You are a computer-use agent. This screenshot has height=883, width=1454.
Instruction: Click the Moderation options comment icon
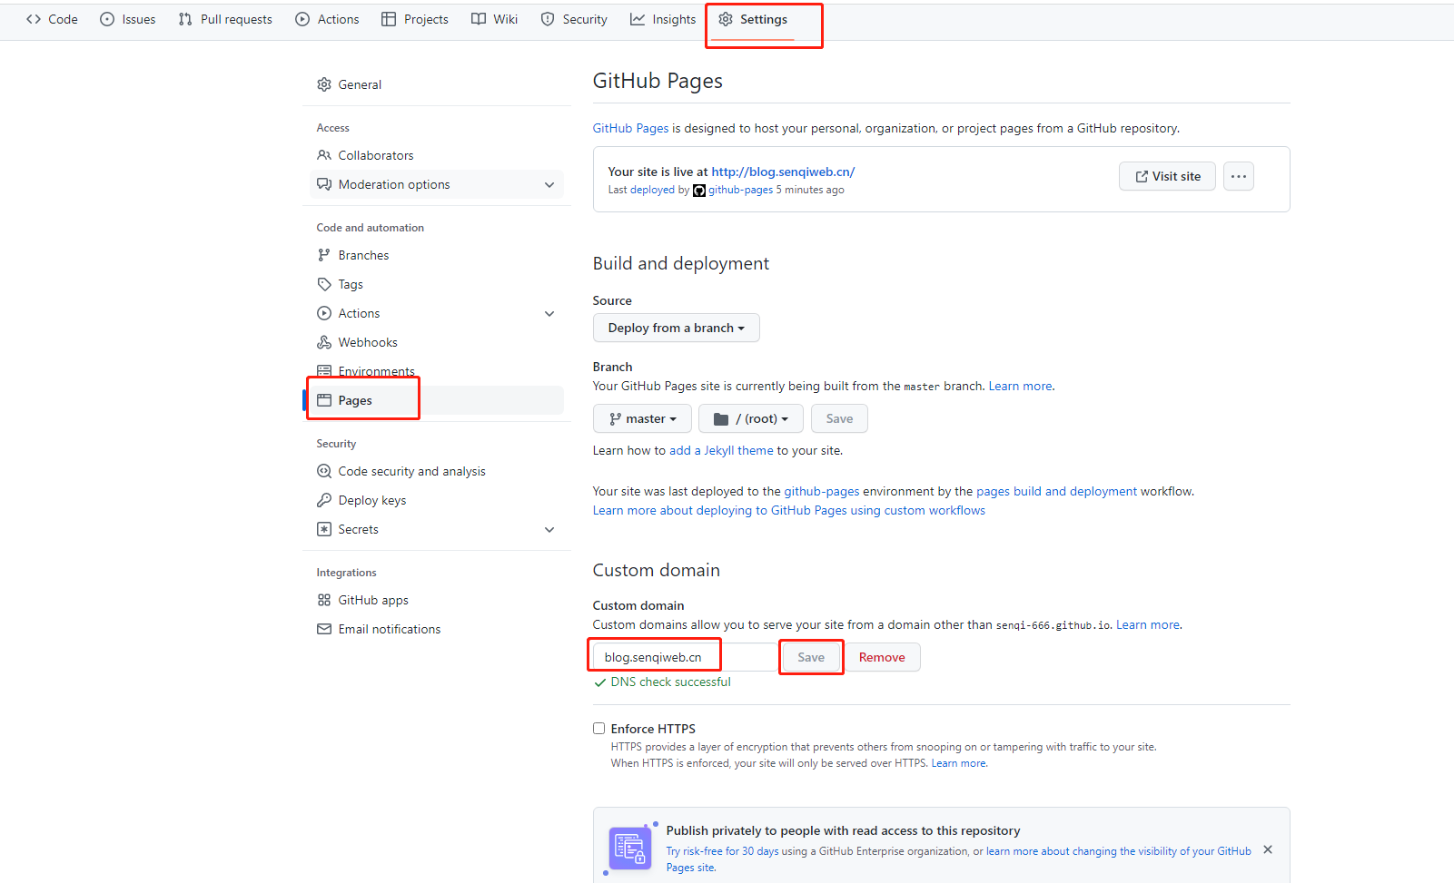(324, 184)
